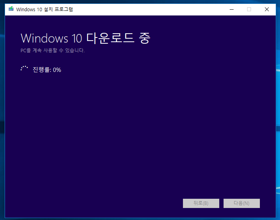Click the 뒤로(B) back button
The width and height of the screenshot is (280, 220).
point(201,203)
